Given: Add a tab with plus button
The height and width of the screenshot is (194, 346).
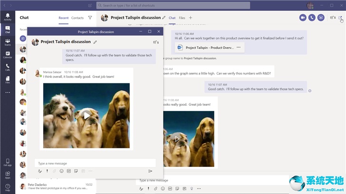Looking at the screenshot, I should pos(191,18).
